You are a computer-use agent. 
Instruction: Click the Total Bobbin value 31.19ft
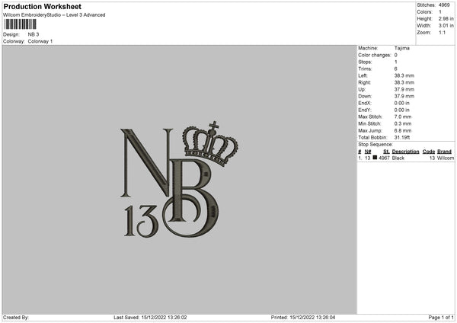click(x=402, y=137)
